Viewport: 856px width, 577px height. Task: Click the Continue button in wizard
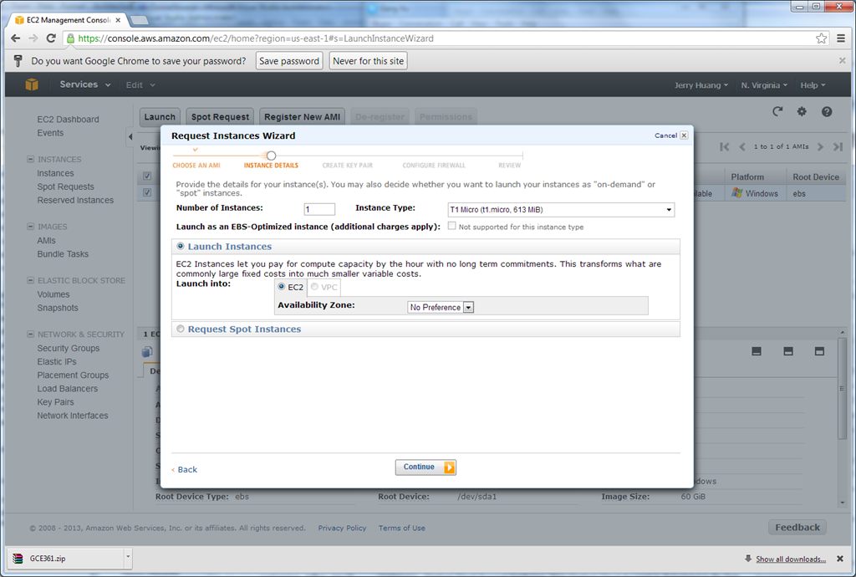click(425, 467)
